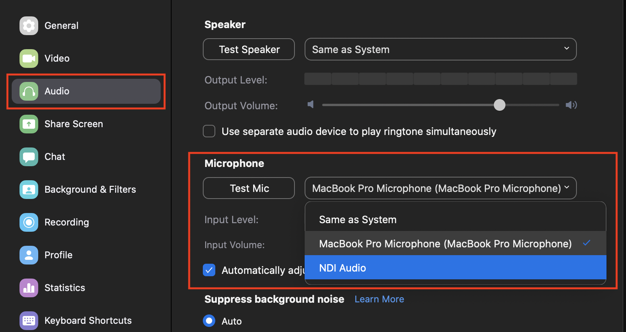The height and width of the screenshot is (332, 626).
Task: Uncheck Automatically adjust microphone volume
Action: click(x=209, y=270)
